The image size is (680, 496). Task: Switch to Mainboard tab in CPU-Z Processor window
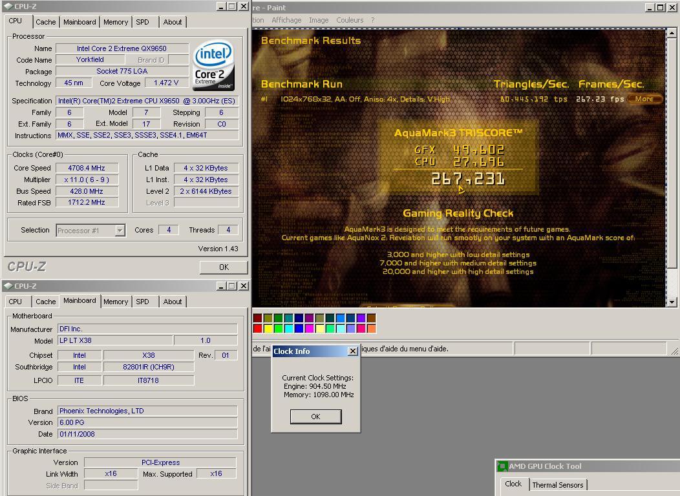[x=80, y=22]
